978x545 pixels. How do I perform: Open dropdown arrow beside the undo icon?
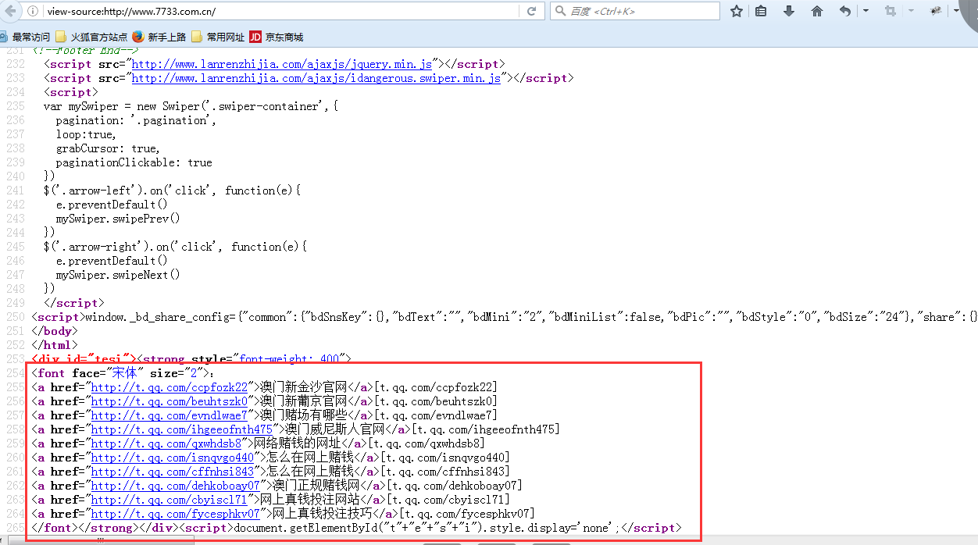click(x=865, y=11)
